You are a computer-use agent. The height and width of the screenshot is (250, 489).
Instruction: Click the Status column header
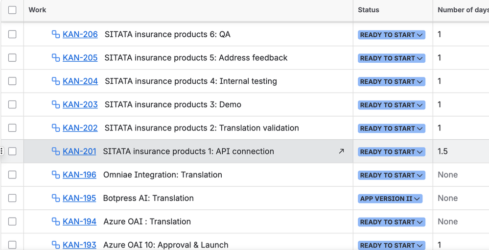point(368,10)
